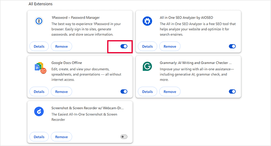
Task: Remove the Grammarly extension
Action: pyautogui.click(x=170, y=91)
